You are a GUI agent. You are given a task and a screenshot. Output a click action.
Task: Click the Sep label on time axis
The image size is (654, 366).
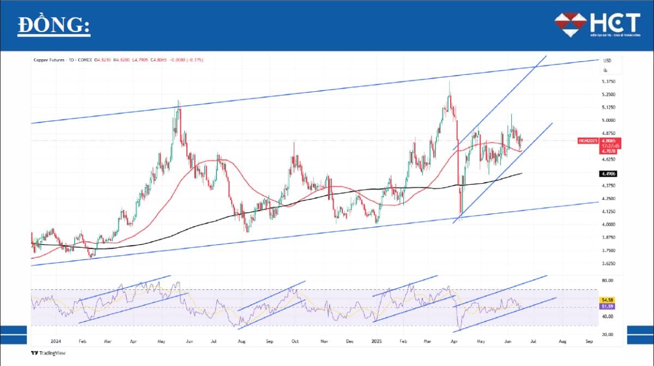pyautogui.click(x=589, y=342)
